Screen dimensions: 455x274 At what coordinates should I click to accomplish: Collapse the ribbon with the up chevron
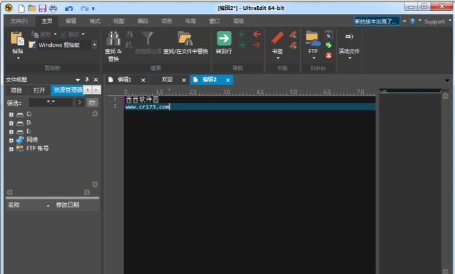point(405,21)
